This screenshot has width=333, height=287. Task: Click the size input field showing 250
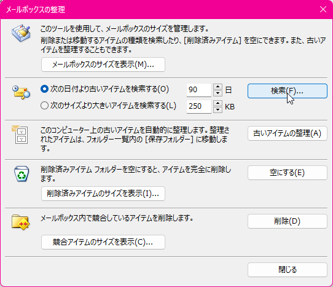click(x=199, y=106)
